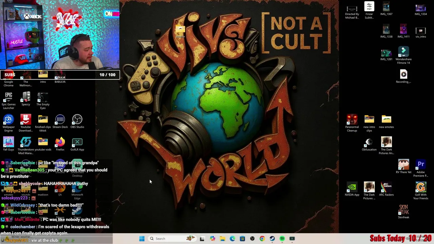Launch Youtube Downloader desktop shortcut

point(26,123)
